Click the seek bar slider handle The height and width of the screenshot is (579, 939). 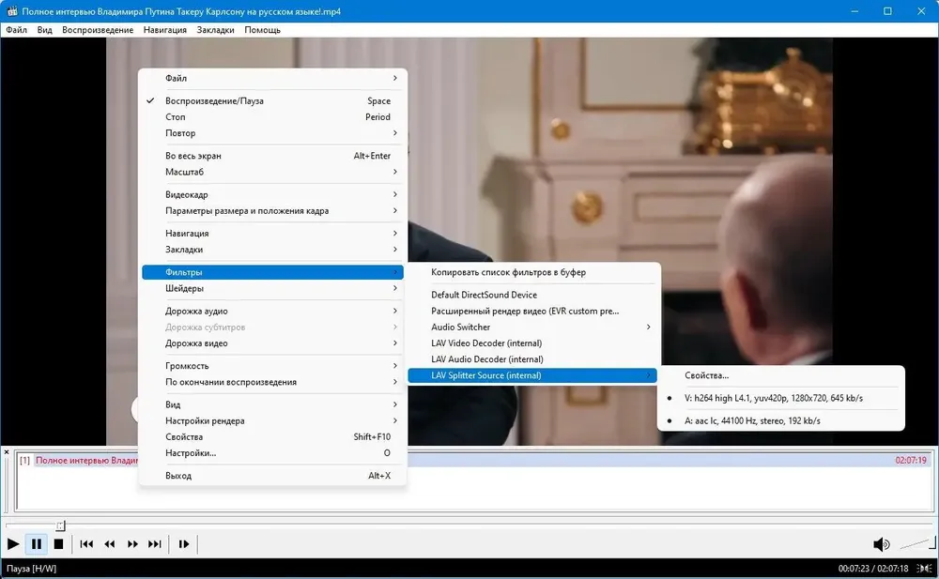[x=60, y=526]
